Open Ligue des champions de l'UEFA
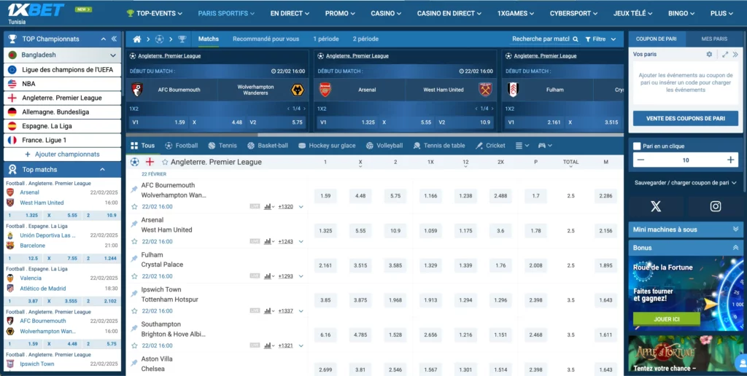 [x=63, y=69]
